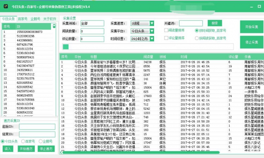This screenshot has height=158, width=264.
Task: Select 按时间获取_百家号 radio button
Action: 197,31
